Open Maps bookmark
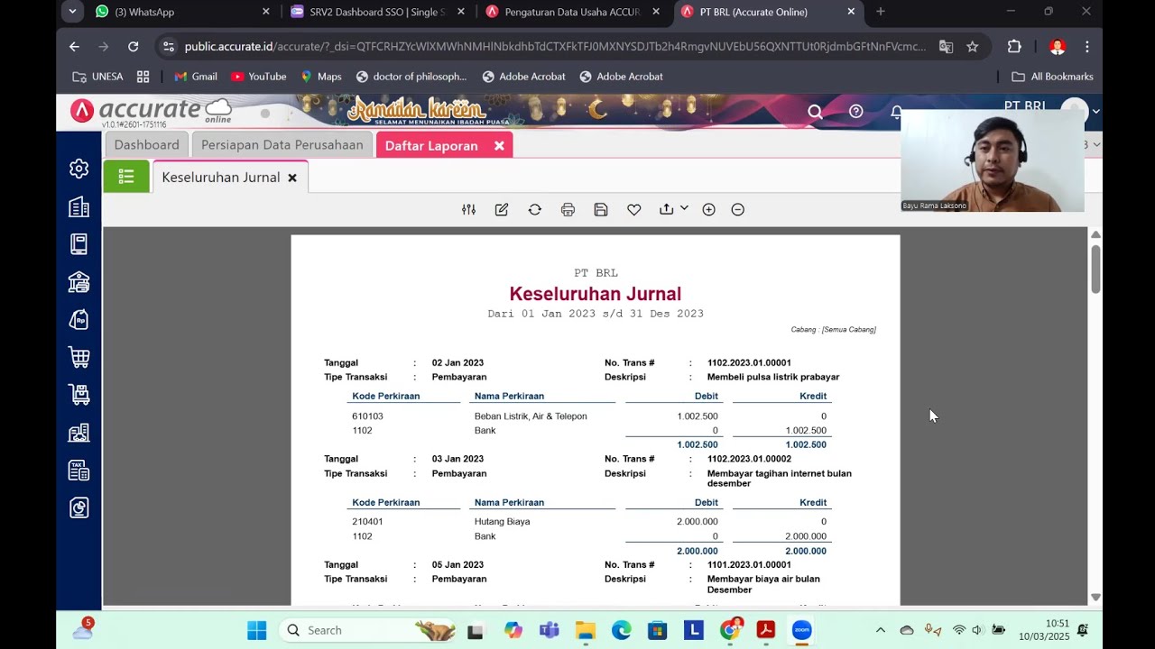 [321, 77]
